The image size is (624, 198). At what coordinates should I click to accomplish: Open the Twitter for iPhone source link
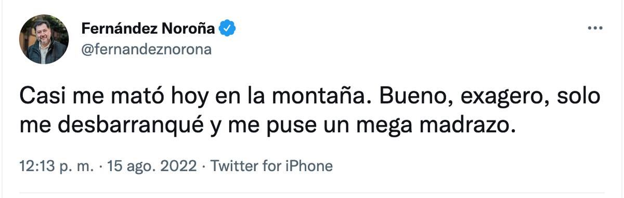click(270, 166)
